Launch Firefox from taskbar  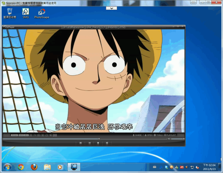[34, 167]
